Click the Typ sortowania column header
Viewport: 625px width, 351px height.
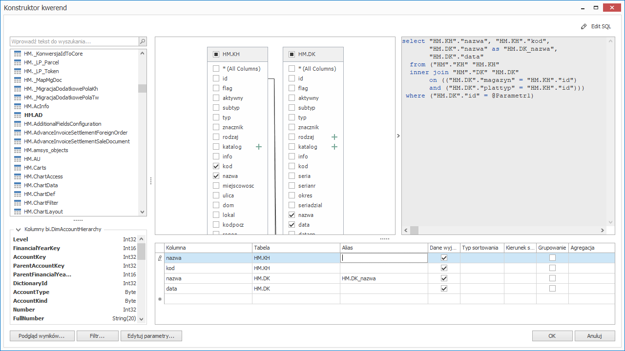tap(481, 248)
